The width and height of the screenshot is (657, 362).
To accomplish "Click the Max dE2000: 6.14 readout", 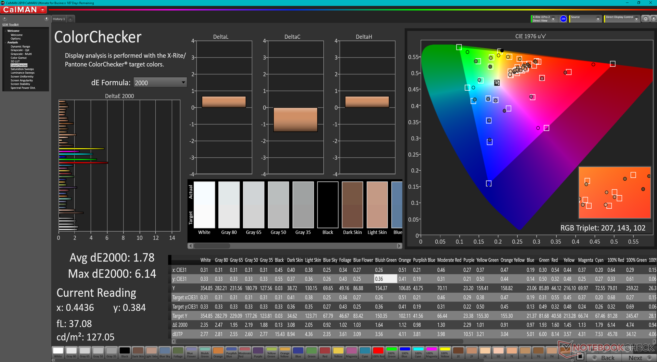I will point(112,274).
